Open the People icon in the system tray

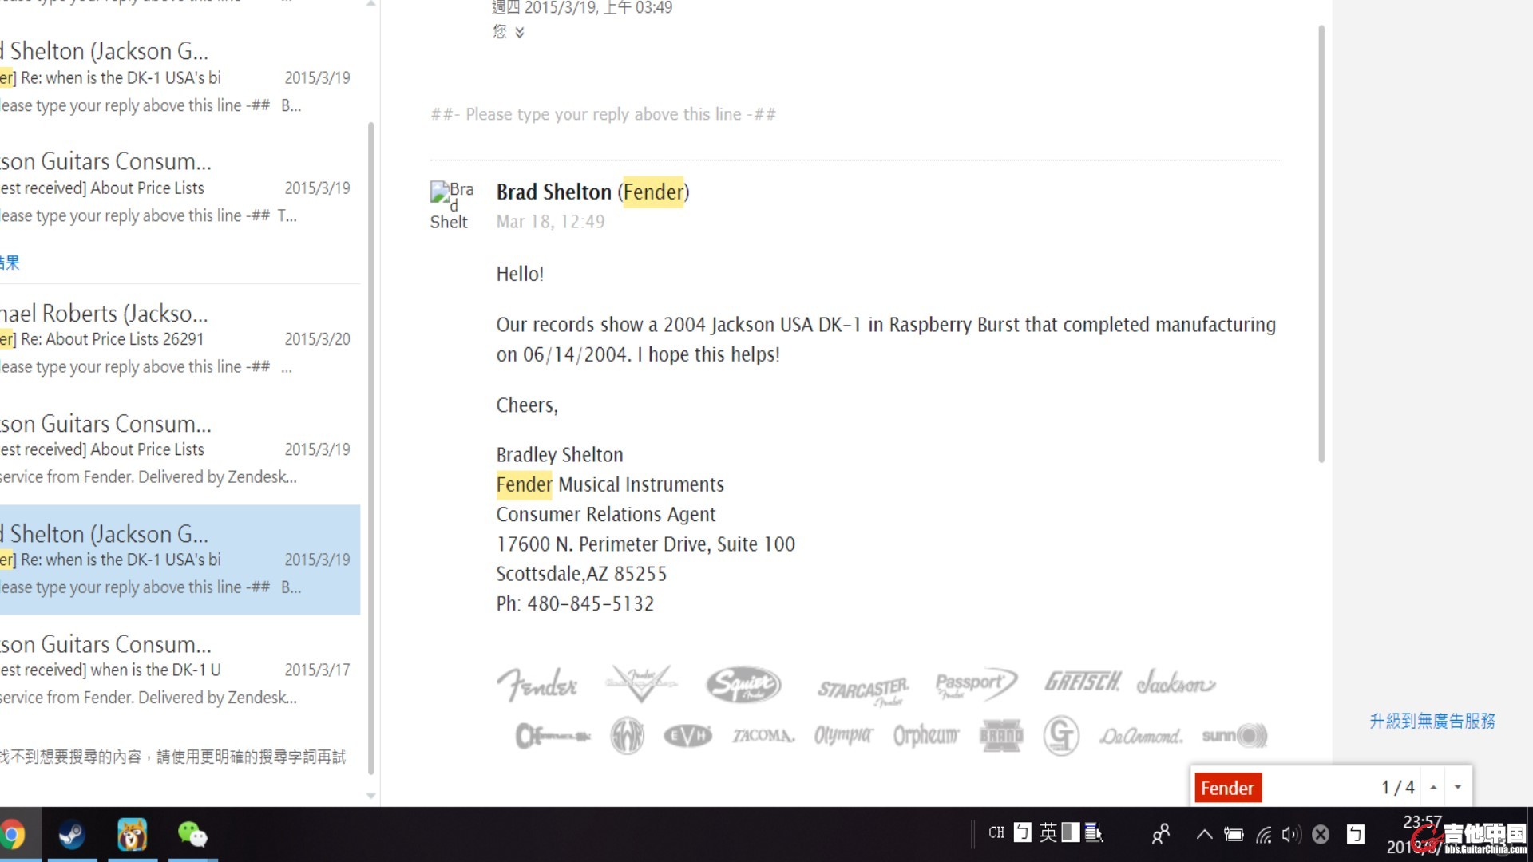[1160, 834]
